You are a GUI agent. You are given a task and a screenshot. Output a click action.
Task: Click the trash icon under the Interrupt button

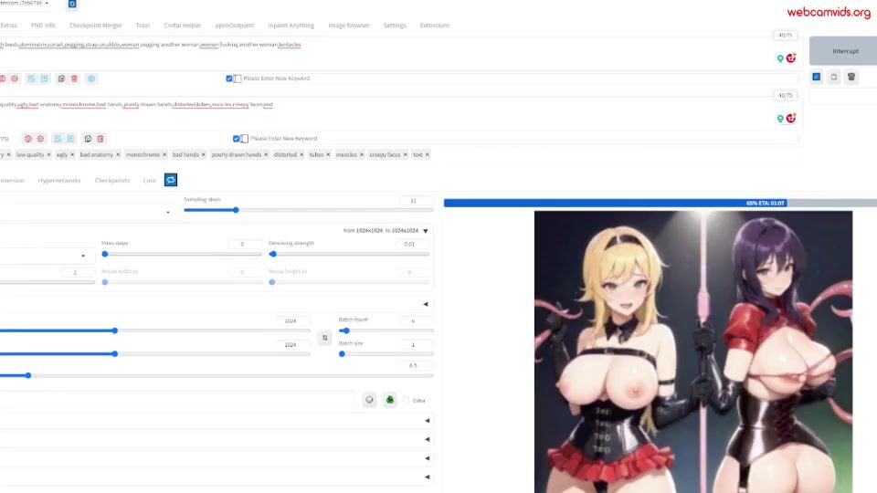pyautogui.click(x=851, y=78)
